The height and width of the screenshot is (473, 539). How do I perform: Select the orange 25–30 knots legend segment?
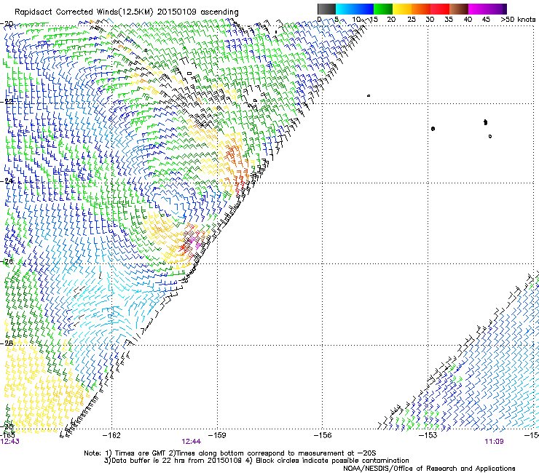coord(421,9)
